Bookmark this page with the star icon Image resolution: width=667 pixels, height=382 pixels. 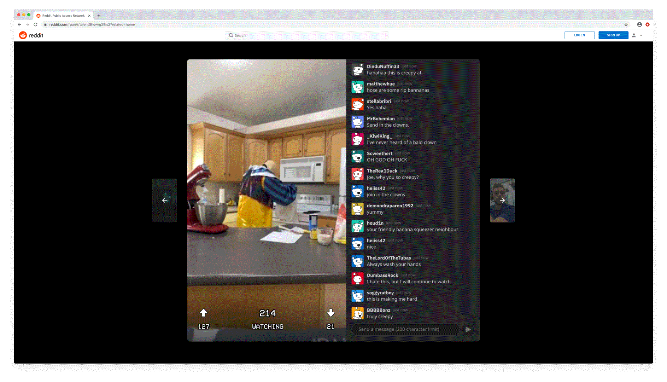pyautogui.click(x=626, y=25)
